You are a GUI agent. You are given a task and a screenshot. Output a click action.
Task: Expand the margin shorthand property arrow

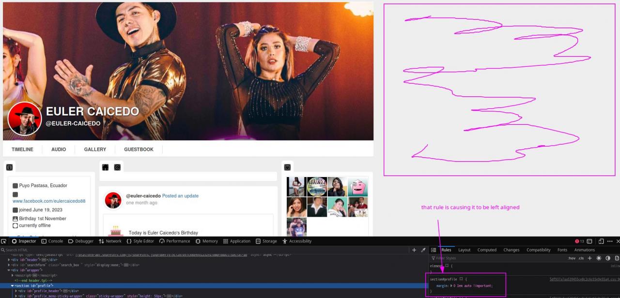pos(452,286)
